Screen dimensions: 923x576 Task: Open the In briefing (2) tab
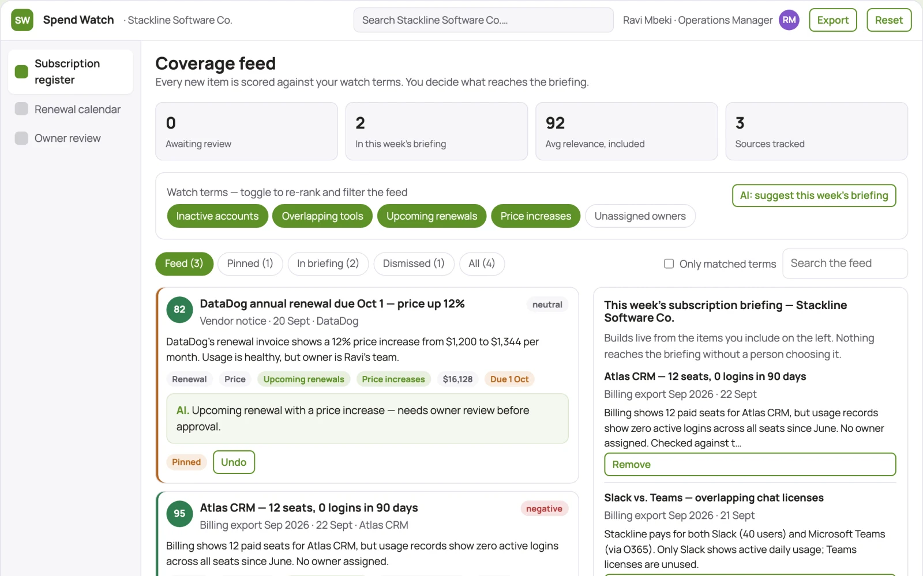click(328, 263)
